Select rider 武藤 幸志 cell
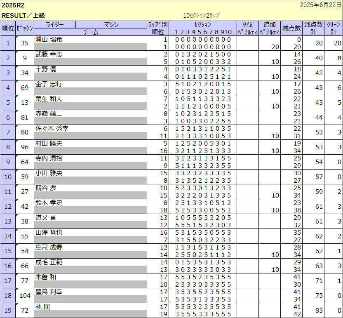The image size is (343, 318). (49, 54)
